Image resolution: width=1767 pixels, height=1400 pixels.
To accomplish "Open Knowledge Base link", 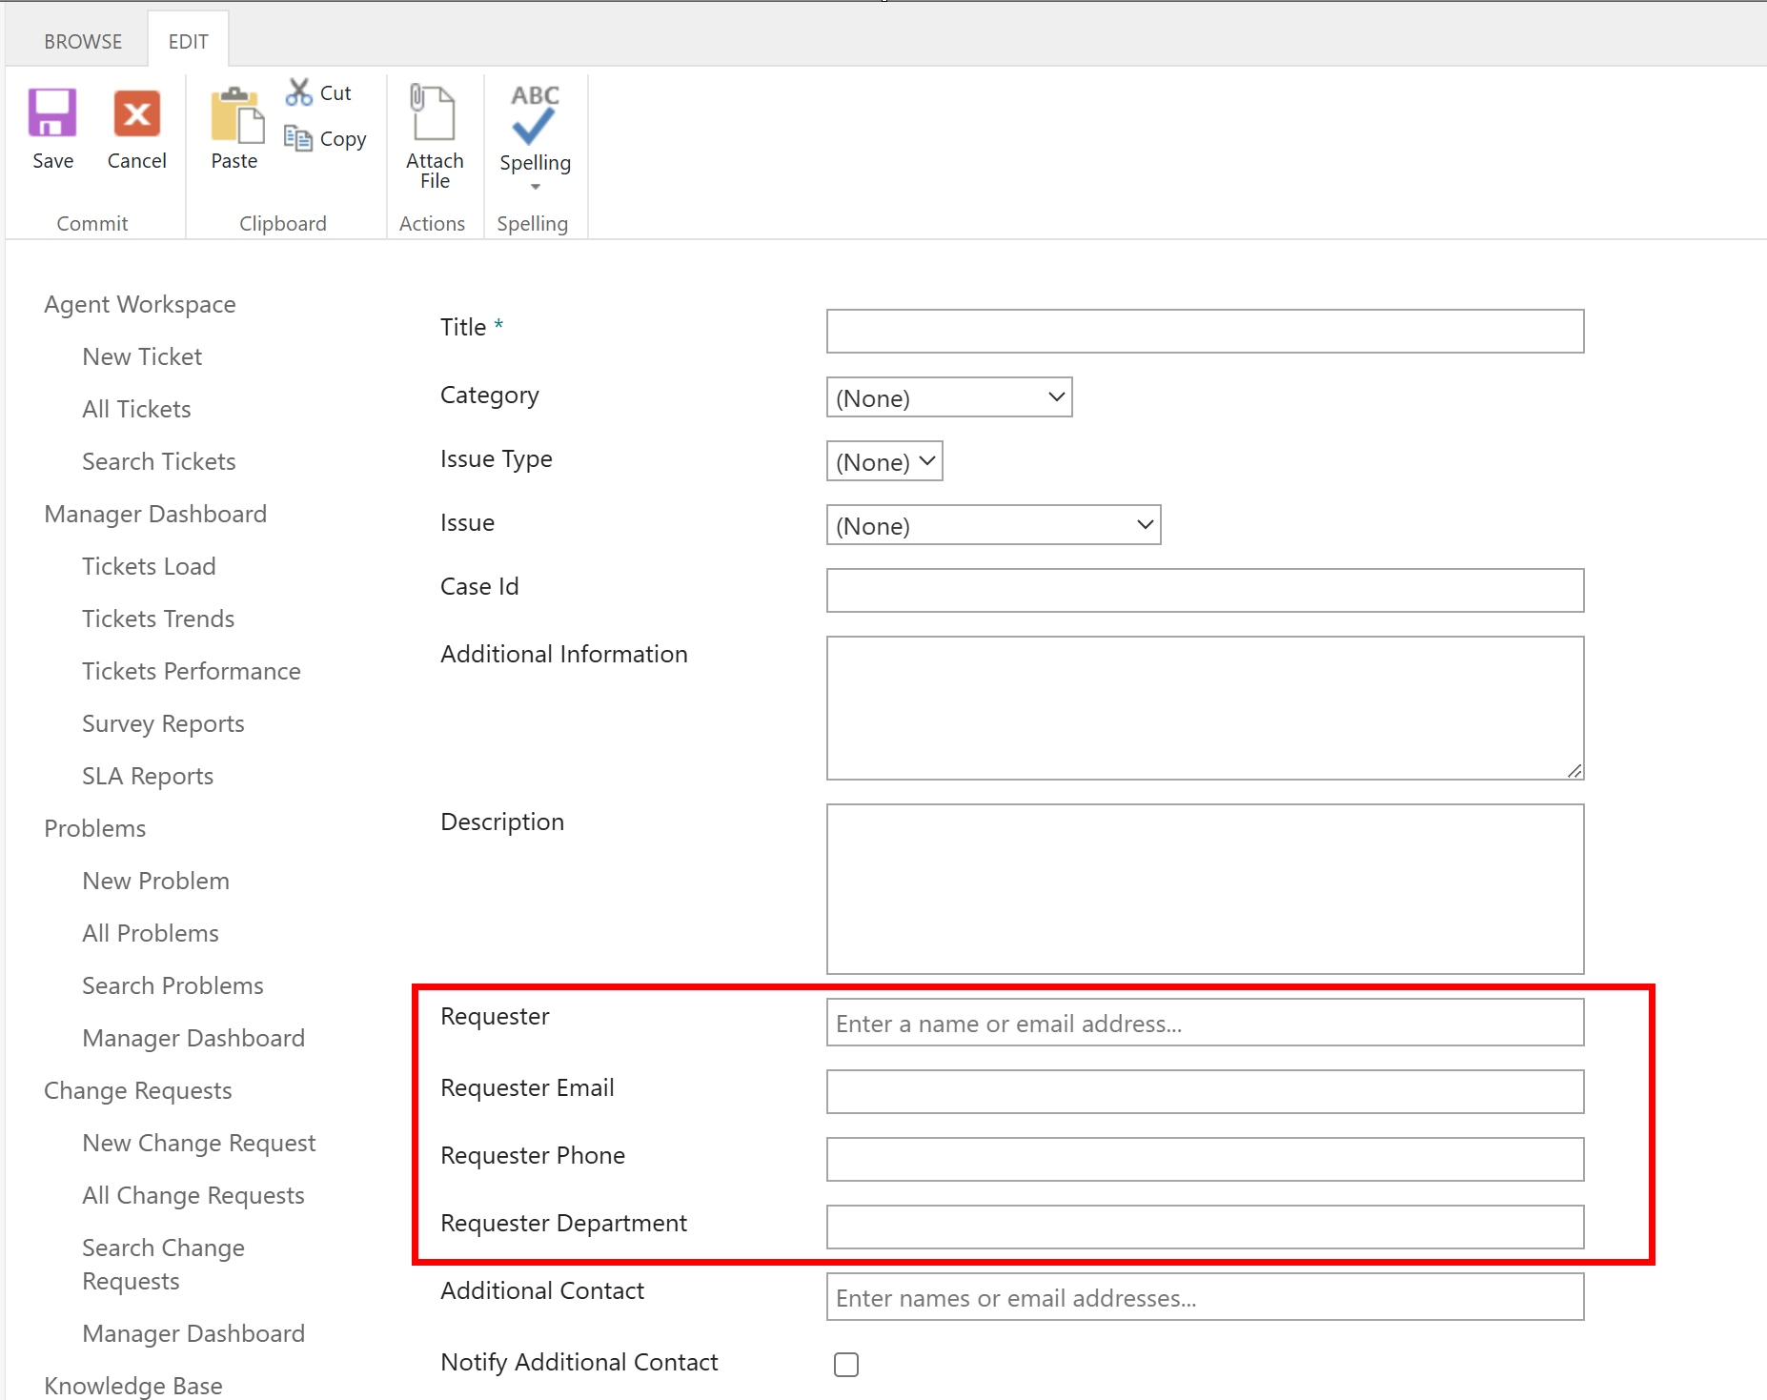I will click(133, 1386).
